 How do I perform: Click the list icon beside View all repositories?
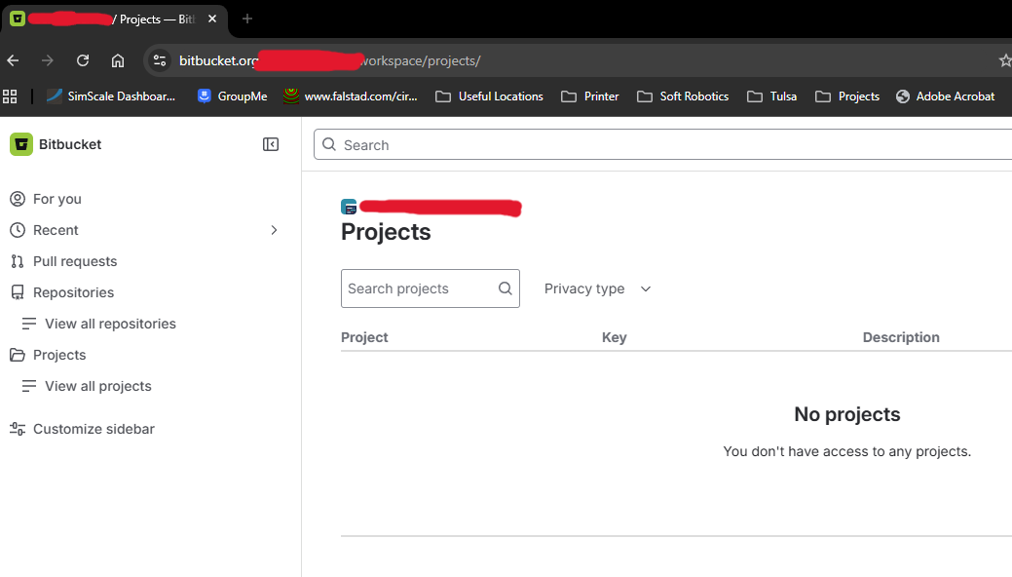point(29,324)
